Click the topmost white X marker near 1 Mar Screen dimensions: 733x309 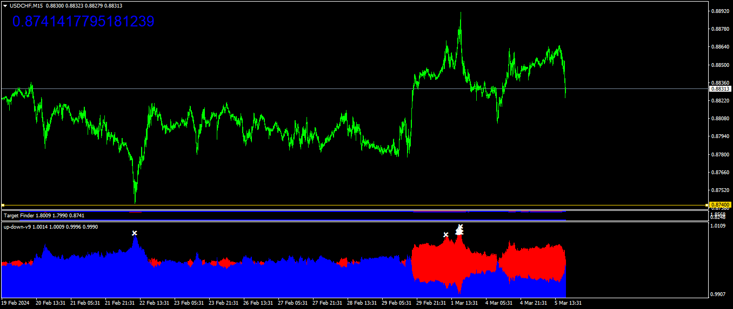[461, 226]
